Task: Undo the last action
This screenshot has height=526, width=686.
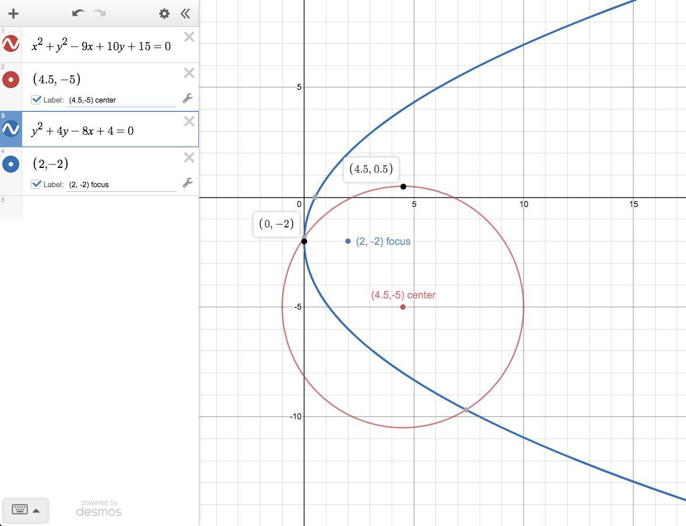Action: [x=78, y=13]
